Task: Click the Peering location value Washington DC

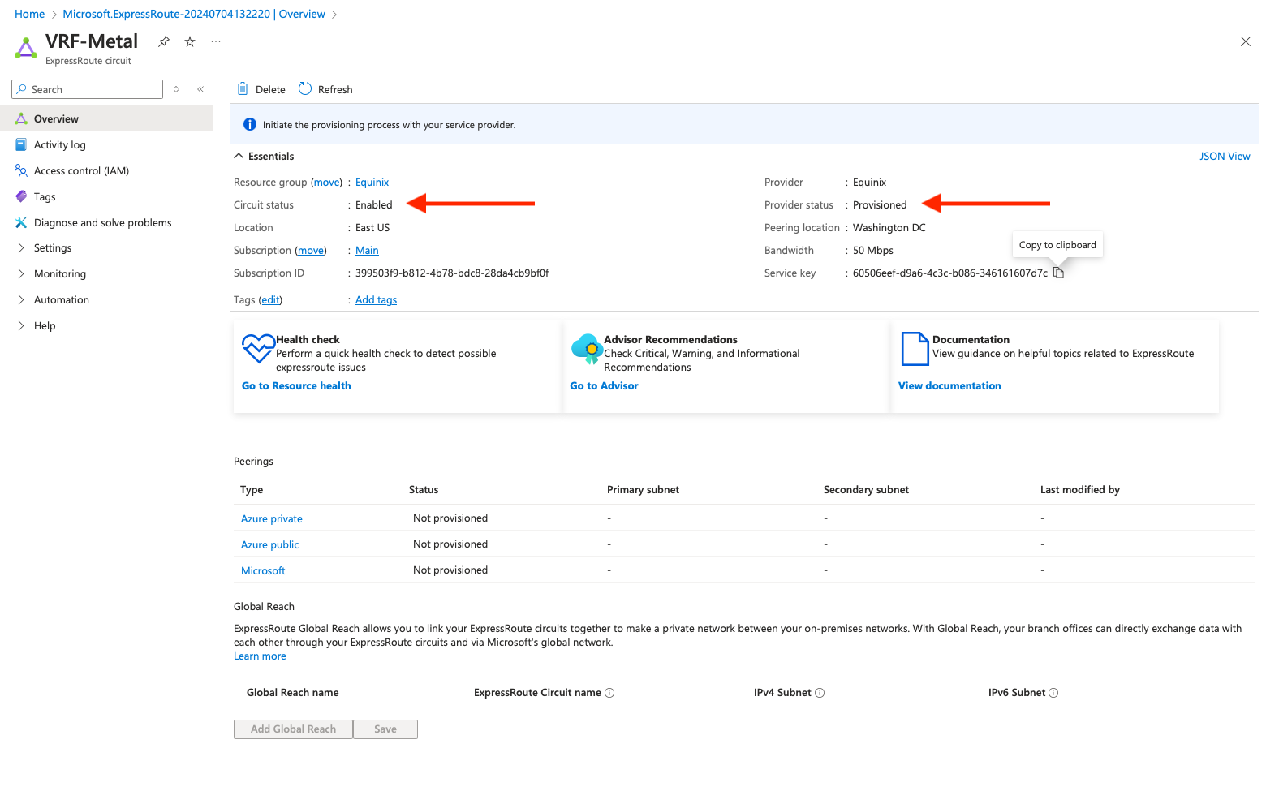Action: 889,227
